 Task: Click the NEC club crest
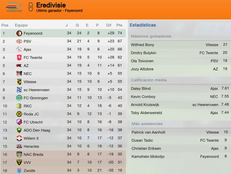coord(19,74)
